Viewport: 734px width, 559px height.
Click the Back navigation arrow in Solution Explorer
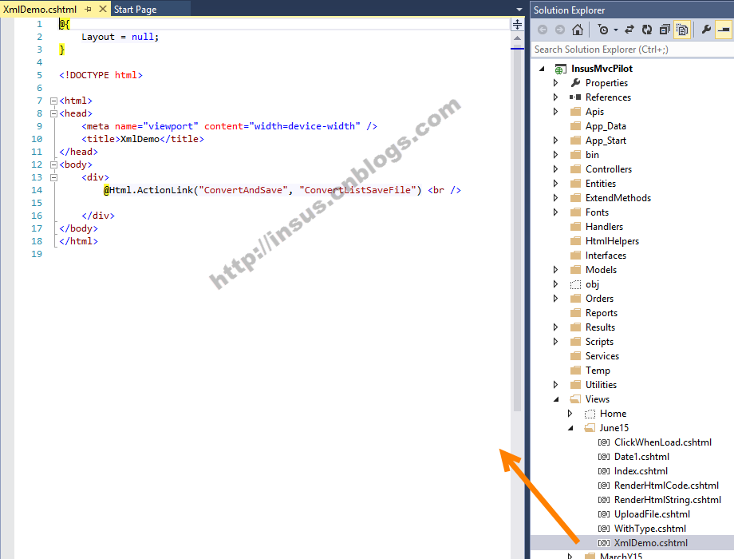pos(543,30)
